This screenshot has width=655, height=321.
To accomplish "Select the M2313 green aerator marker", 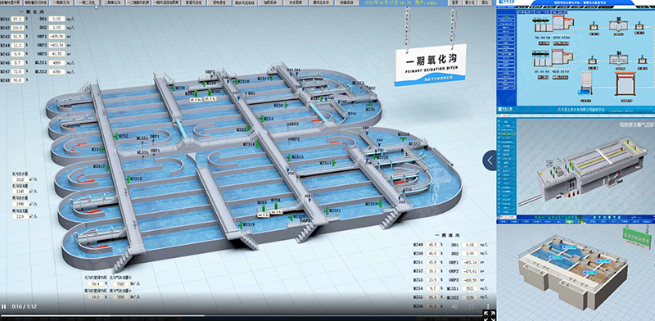I will click(128, 179).
